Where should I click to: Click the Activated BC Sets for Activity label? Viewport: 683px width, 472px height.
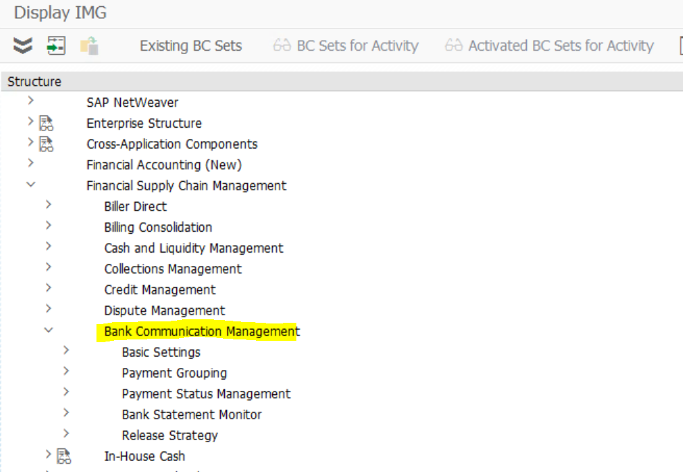point(561,46)
